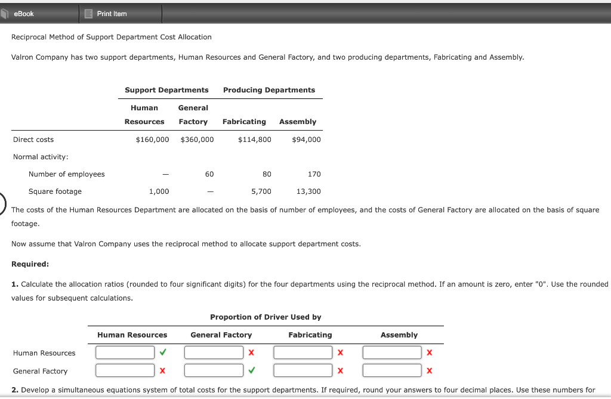Click the green checkmark in General Factory row

(x=251, y=370)
